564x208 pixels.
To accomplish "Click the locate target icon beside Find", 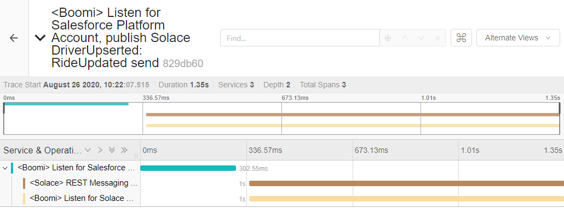I will 388,38.
